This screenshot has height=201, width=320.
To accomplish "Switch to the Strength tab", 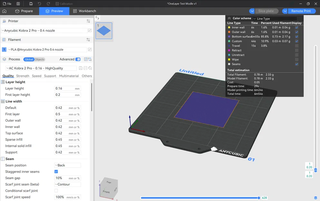I will 23,76.
